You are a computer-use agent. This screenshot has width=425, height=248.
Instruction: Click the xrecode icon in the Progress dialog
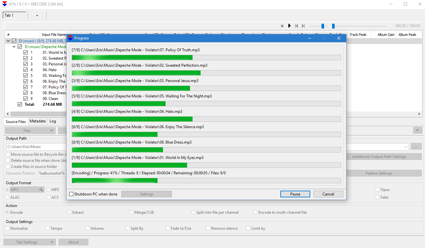pos(70,38)
